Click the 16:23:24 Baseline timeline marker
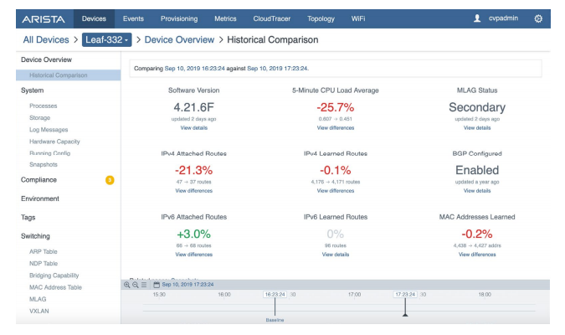Image resolution: width=565 pixels, height=335 pixels. (x=275, y=295)
